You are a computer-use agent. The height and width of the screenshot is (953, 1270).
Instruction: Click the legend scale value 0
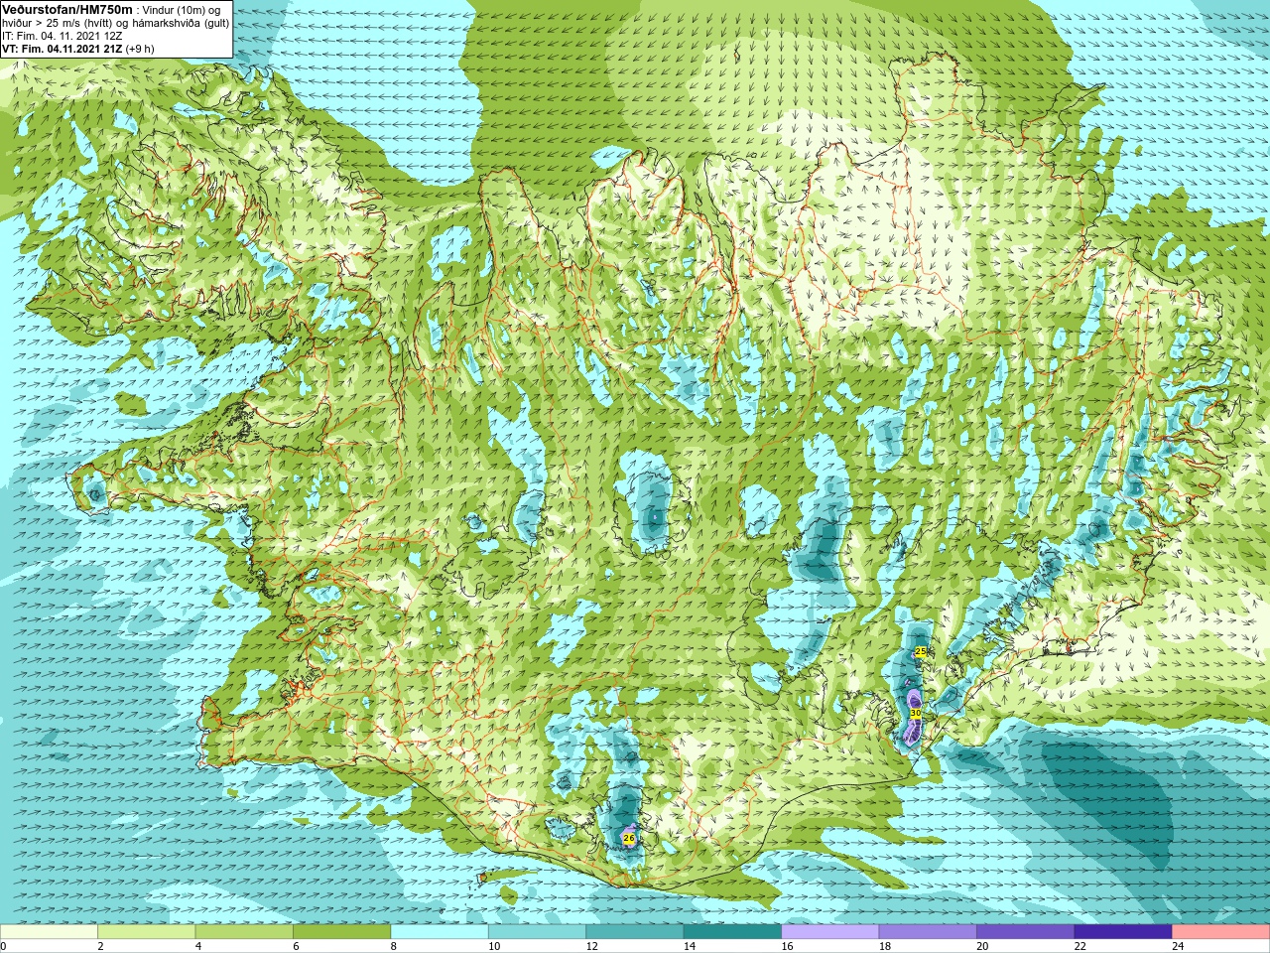(x=4, y=946)
